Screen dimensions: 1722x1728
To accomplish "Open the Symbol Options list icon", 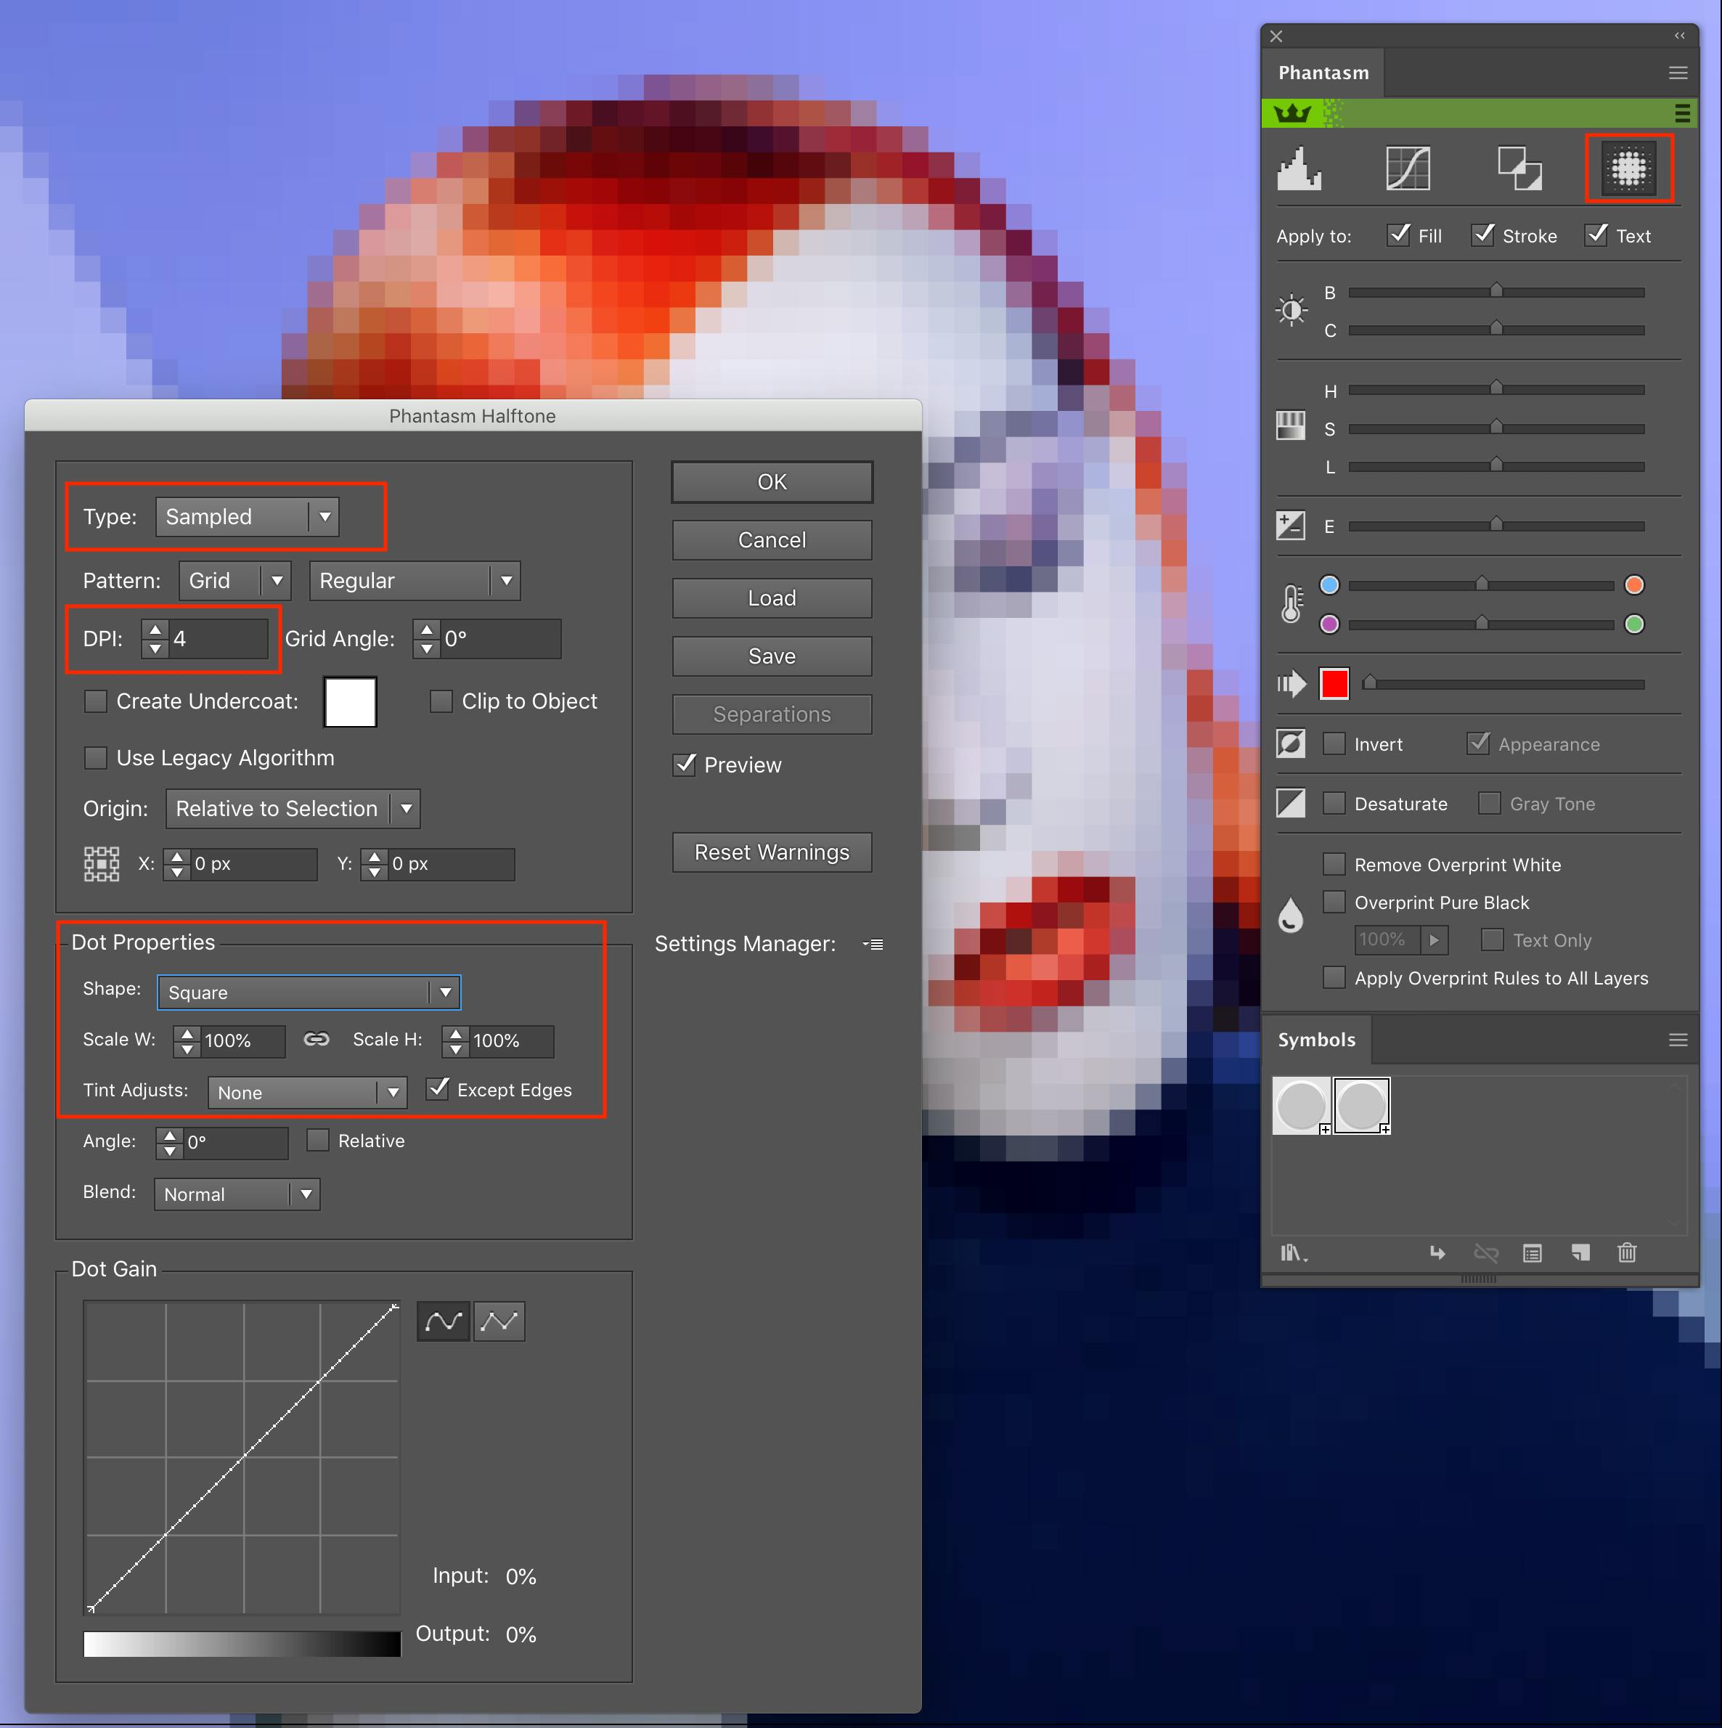I will 1532,1253.
